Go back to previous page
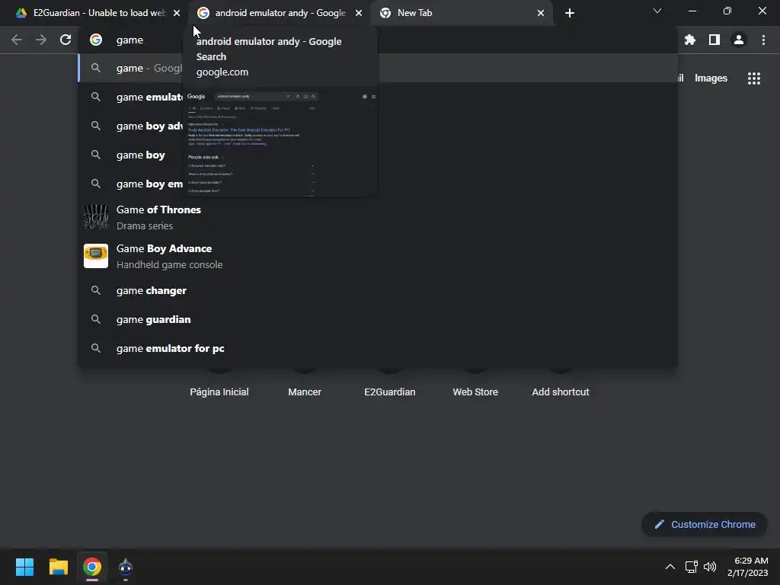The width and height of the screenshot is (780, 585). tap(17, 40)
